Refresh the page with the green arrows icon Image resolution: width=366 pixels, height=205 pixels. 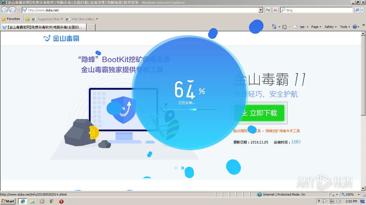268,10
